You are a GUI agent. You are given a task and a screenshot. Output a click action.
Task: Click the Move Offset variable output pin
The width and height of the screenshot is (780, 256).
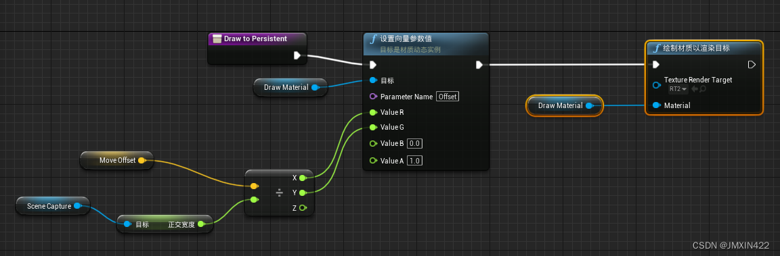[x=142, y=160]
